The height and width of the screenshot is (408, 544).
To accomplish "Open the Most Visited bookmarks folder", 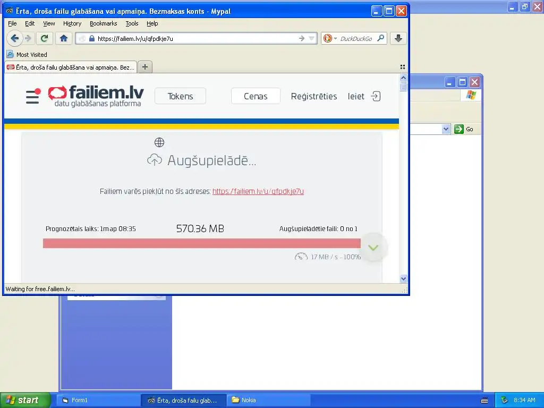I will tap(27, 55).
